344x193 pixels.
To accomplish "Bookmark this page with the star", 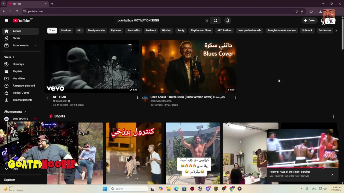I will coord(302,11).
